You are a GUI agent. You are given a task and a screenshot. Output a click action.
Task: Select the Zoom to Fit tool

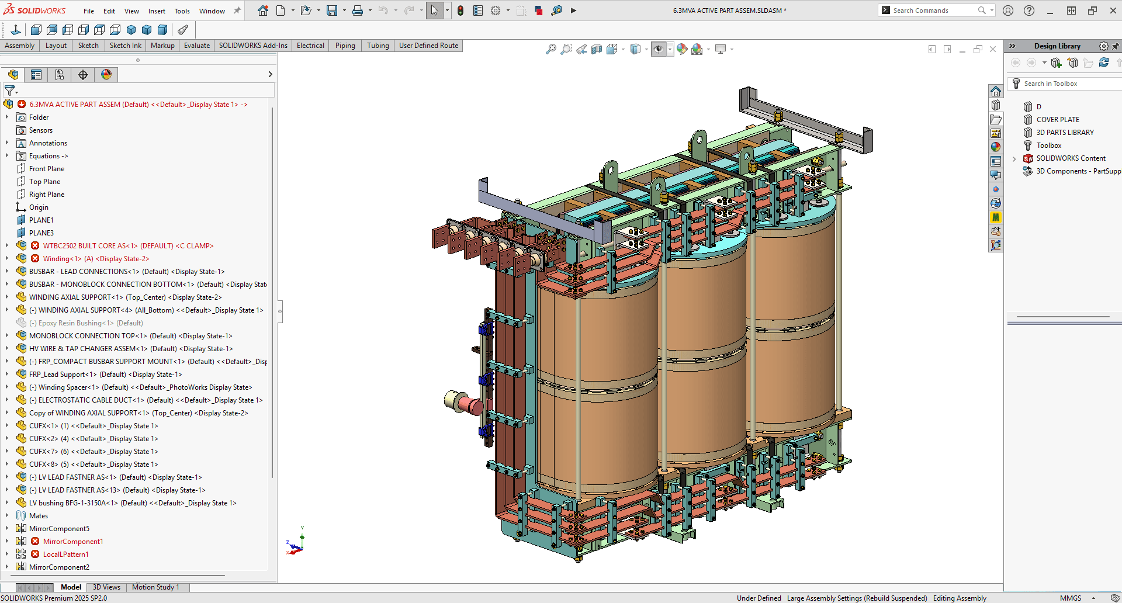(550, 49)
